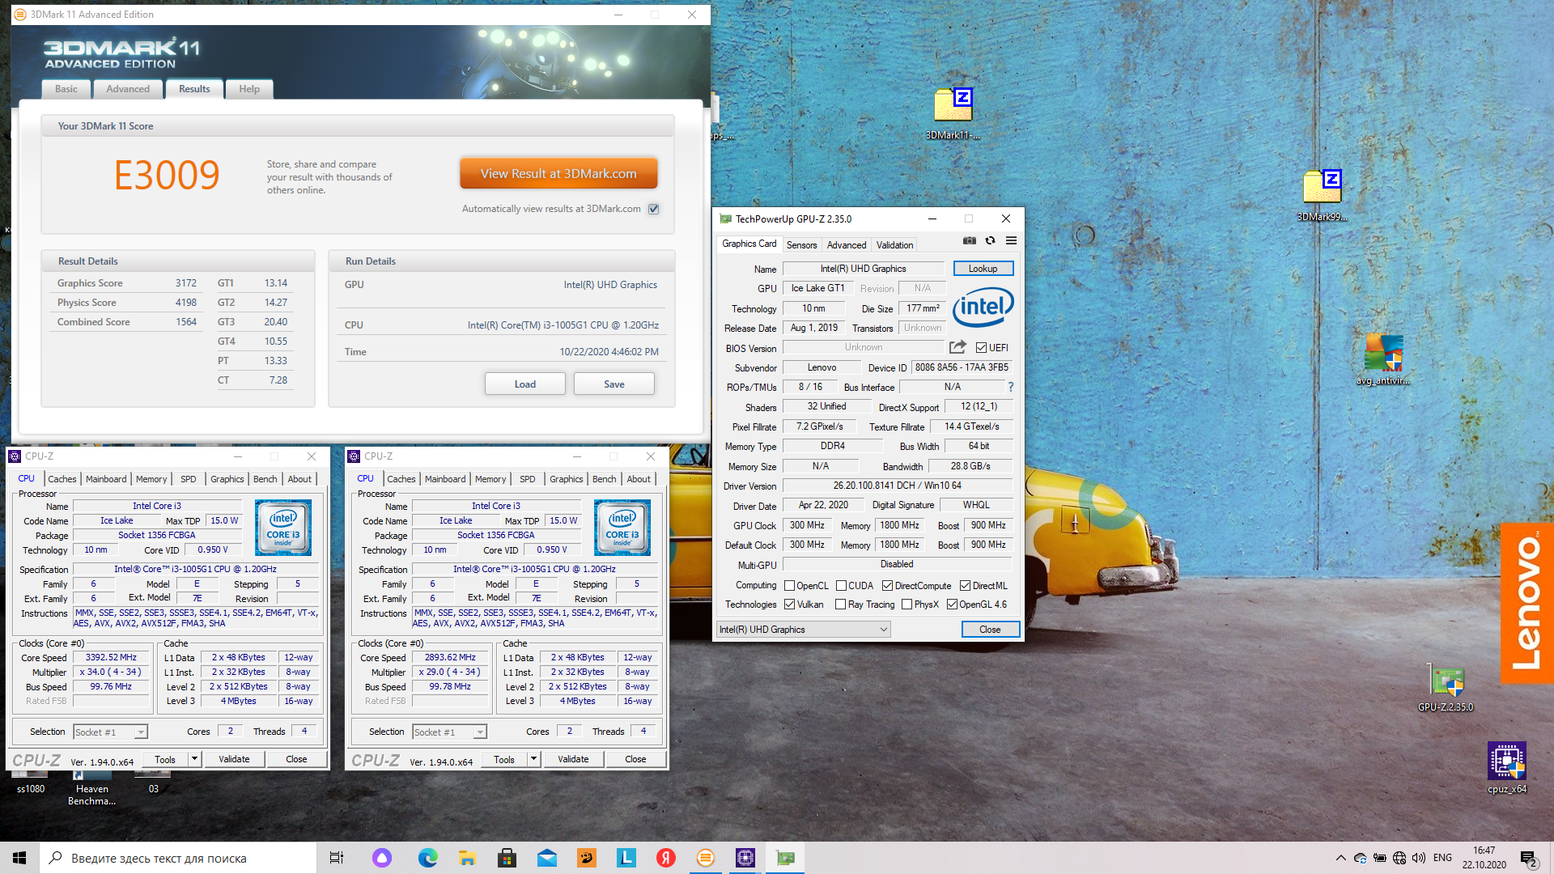Click the Windows search box on the taskbar

coord(178,858)
